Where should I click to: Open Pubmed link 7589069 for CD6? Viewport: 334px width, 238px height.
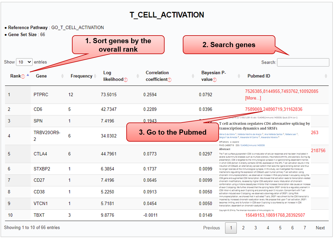click(x=253, y=109)
